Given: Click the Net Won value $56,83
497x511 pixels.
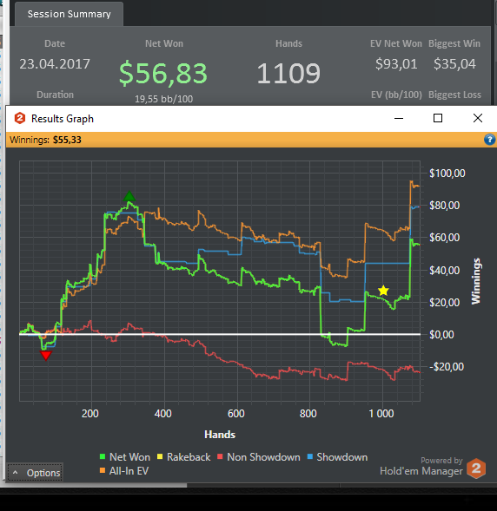Looking at the screenshot, I should pos(163,74).
